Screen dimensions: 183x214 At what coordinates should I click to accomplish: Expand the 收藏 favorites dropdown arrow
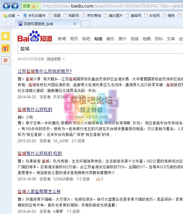click(18, 15)
